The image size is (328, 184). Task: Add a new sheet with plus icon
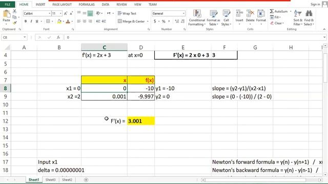point(86,179)
